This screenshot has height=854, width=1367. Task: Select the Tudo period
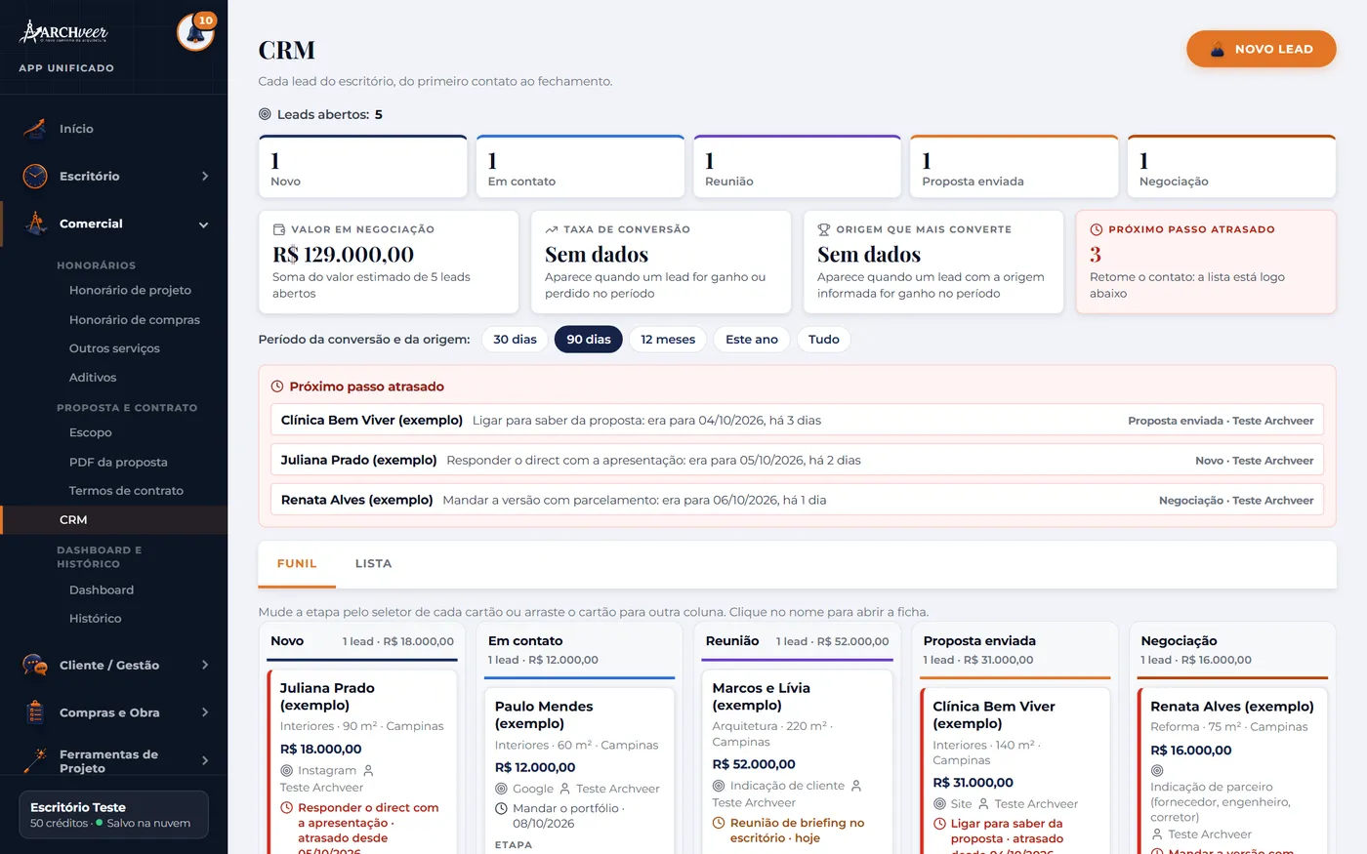point(824,340)
